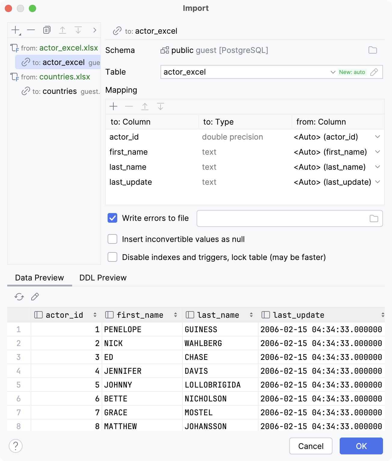Enable Insert inconvertible values as null
The height and width of the screenshot is (461, 392).
pyautogui.click(x=112, y=239)
